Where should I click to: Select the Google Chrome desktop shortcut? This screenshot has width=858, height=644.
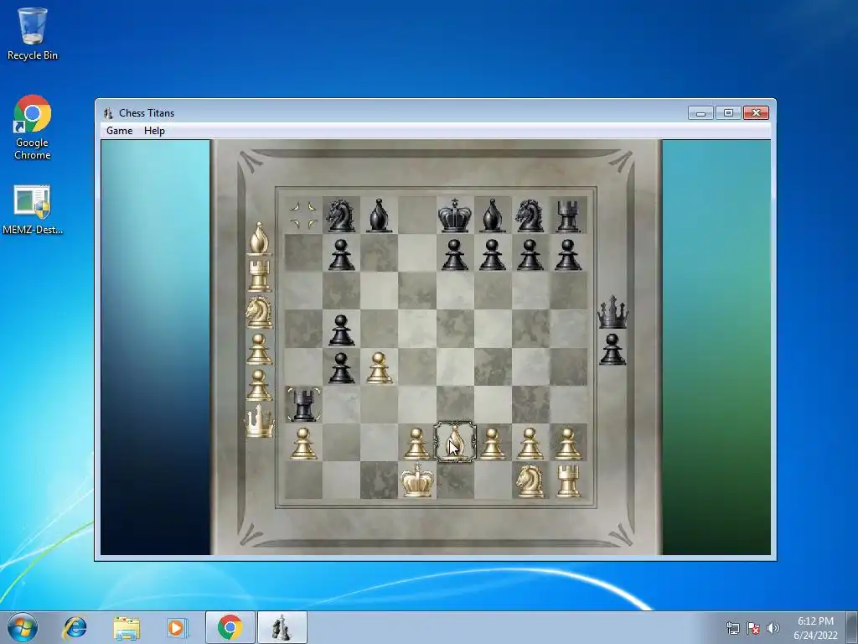click(33, 127)
